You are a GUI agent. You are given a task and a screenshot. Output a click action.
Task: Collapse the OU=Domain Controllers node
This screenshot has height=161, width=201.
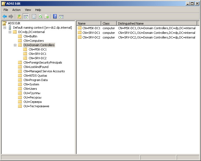[15, 45]
